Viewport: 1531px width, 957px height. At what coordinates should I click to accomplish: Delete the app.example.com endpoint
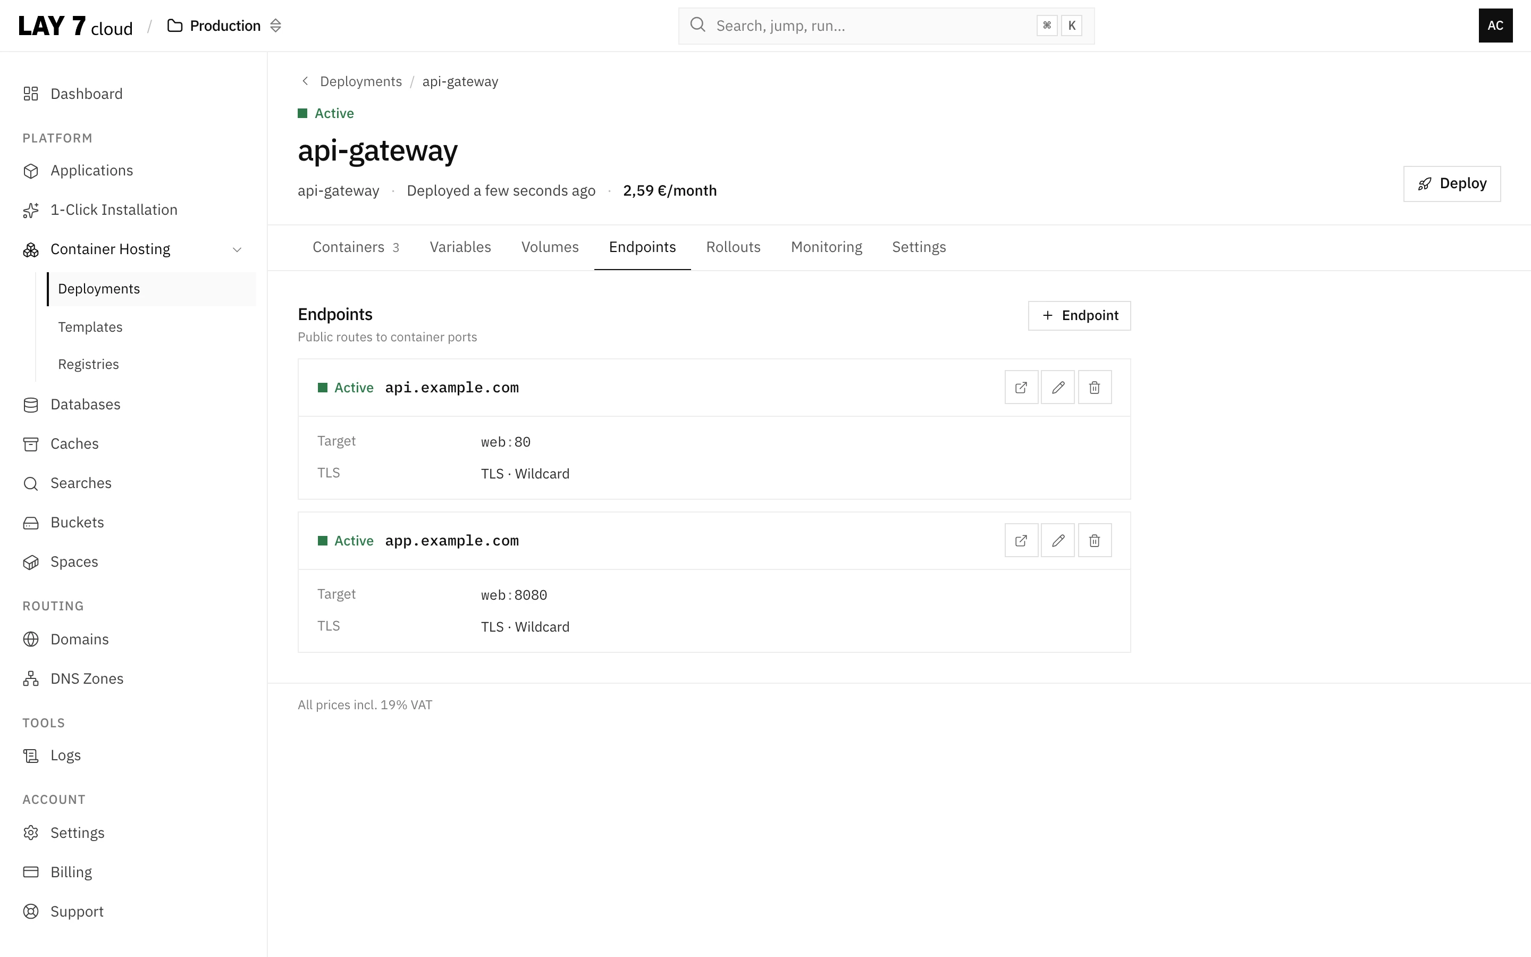(x=1095, y=541)
